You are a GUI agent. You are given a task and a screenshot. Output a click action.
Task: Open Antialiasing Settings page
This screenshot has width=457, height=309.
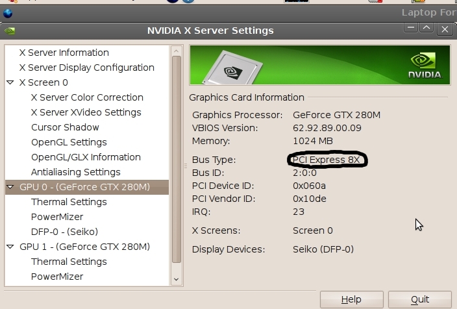coord(76,172)
